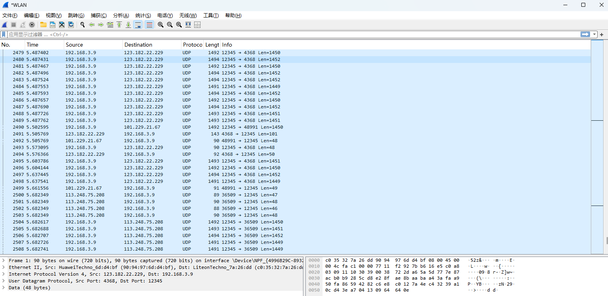Apply the display filter arrow button
This screenshot has width=608, height=296.
(x=585, y=35)
